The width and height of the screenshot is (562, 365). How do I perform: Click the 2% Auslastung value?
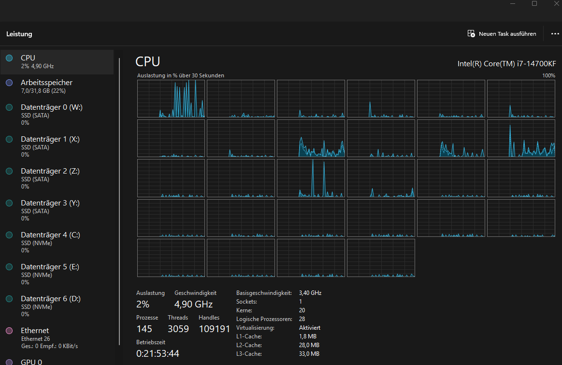(x=143, y=305)
